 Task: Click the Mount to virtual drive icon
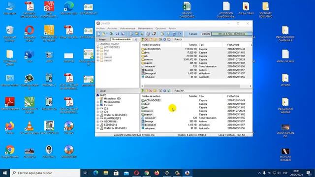148,34
